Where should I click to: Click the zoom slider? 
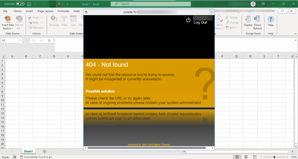tap(274, 157)
